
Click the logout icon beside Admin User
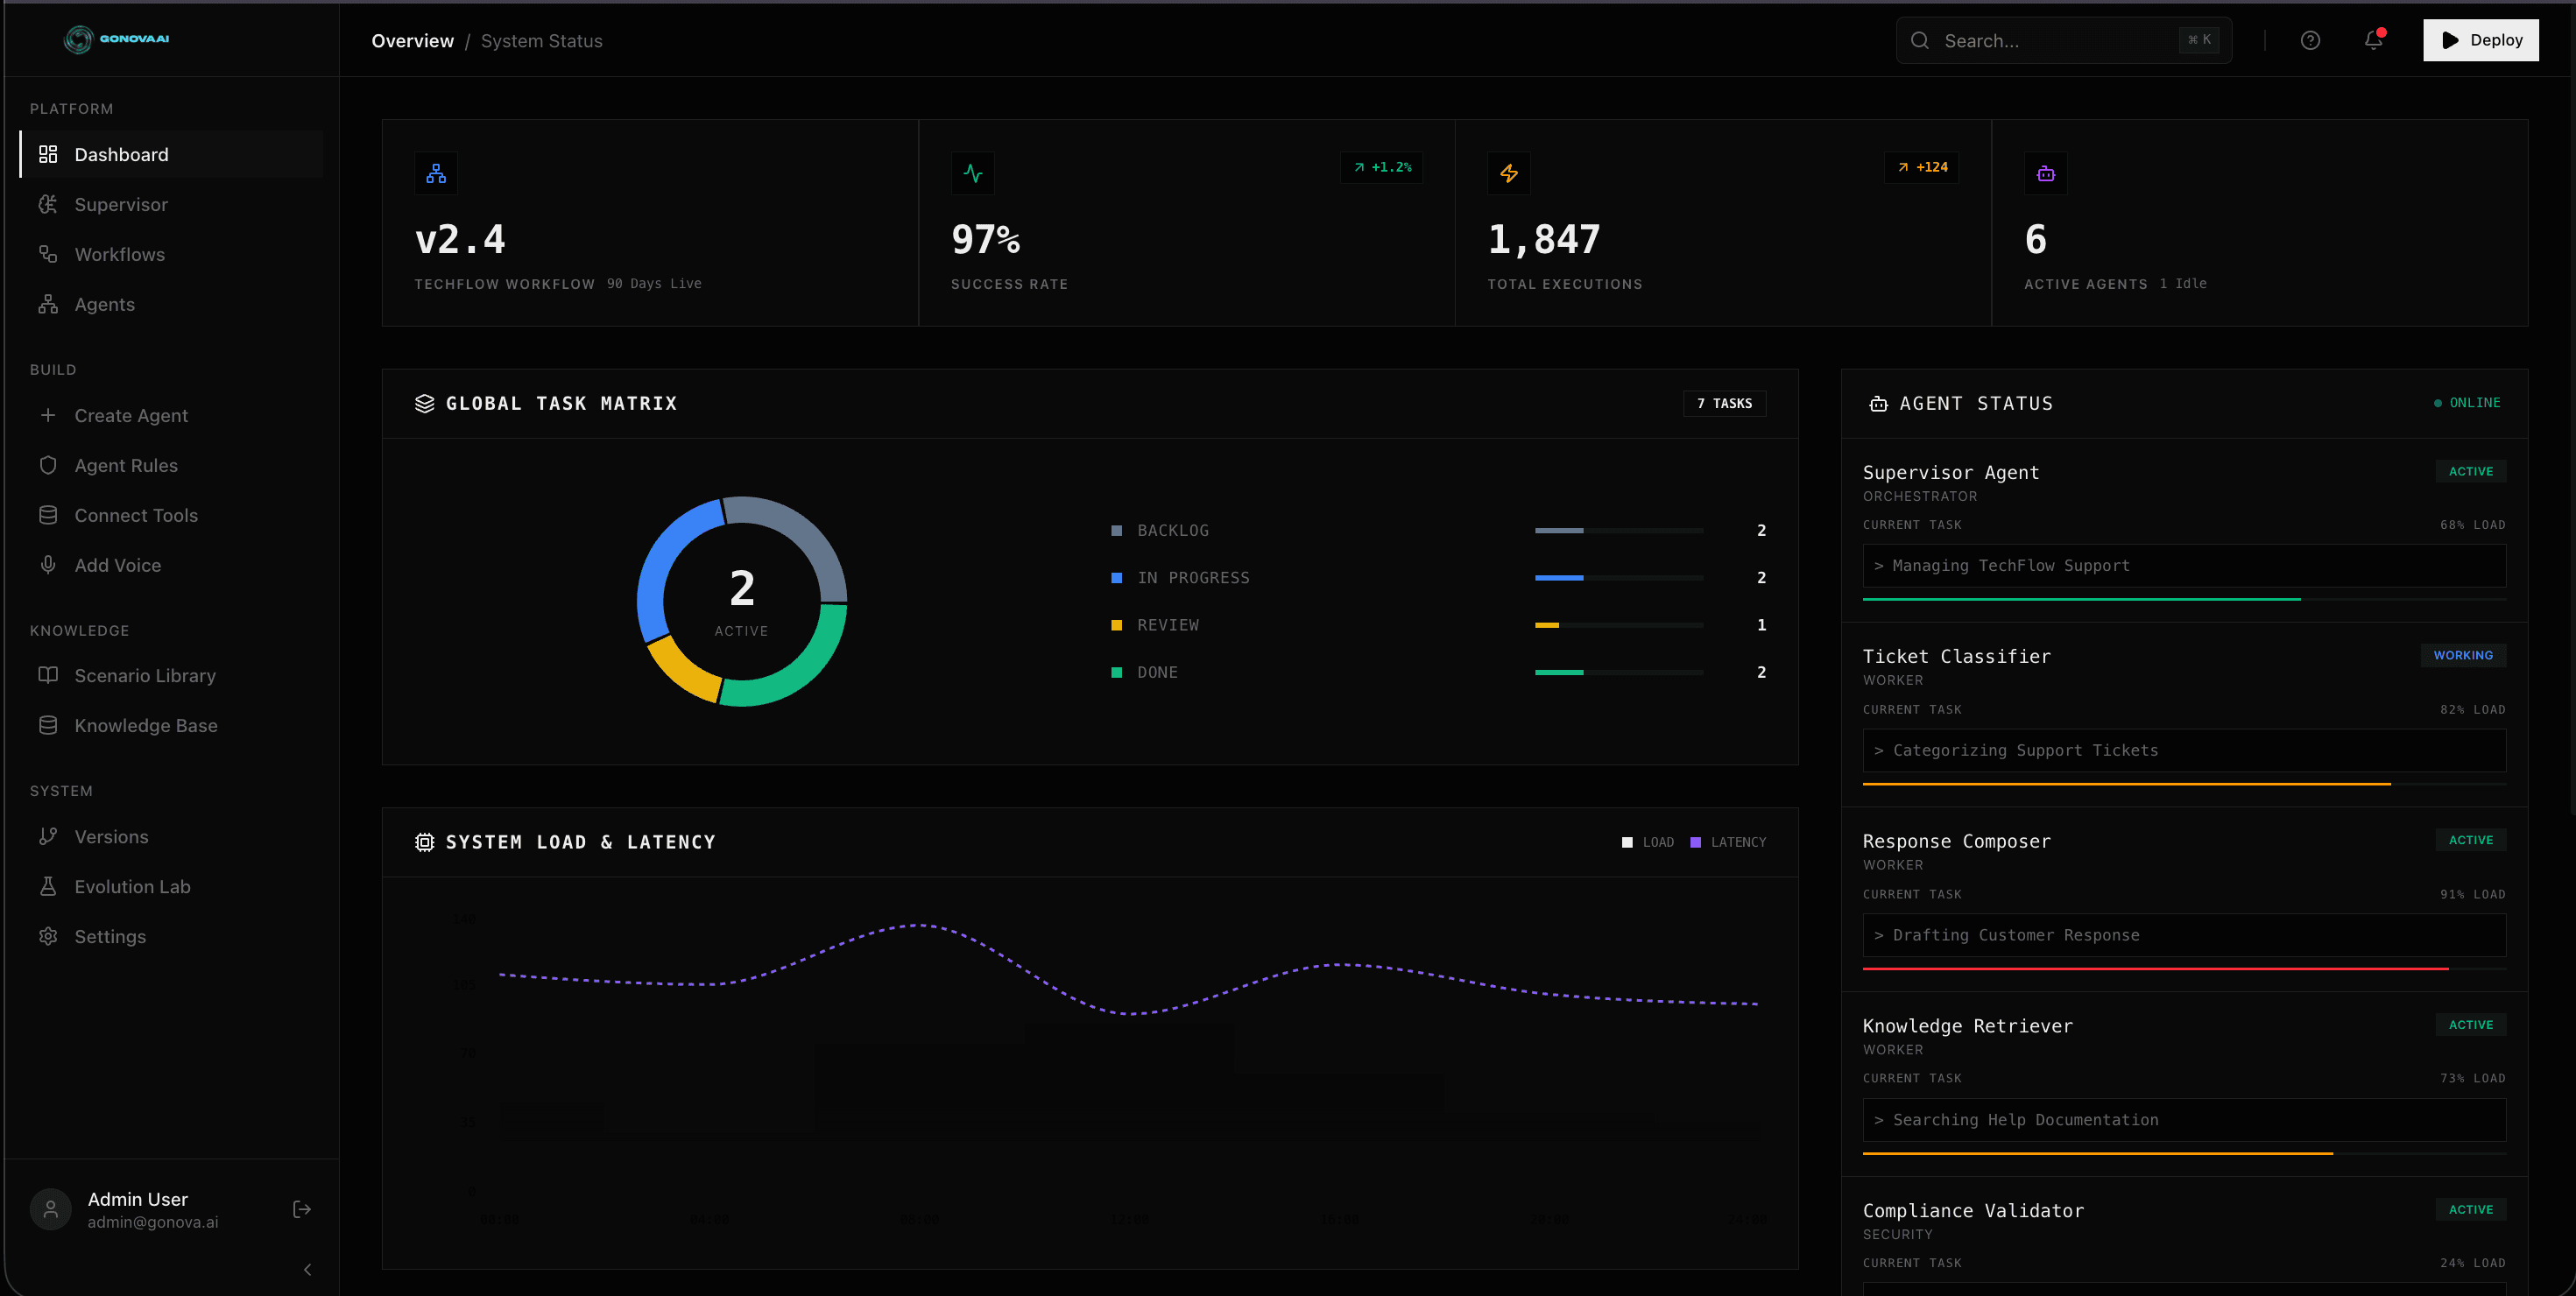click(x=301, y=1209)
